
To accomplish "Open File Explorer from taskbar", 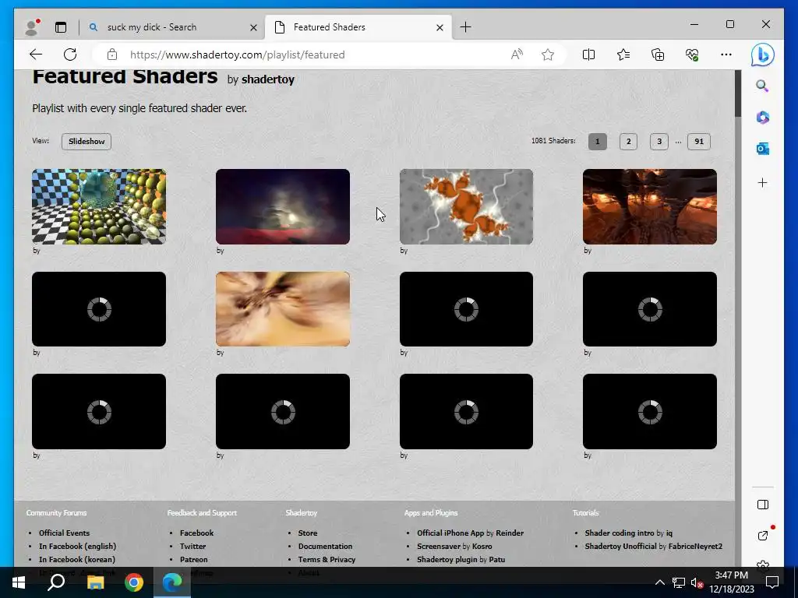I will point(95,582).
